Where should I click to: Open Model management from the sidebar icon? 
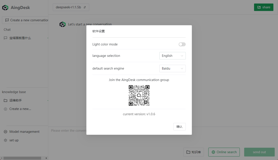pyautogui.click(x=6, y=132)
